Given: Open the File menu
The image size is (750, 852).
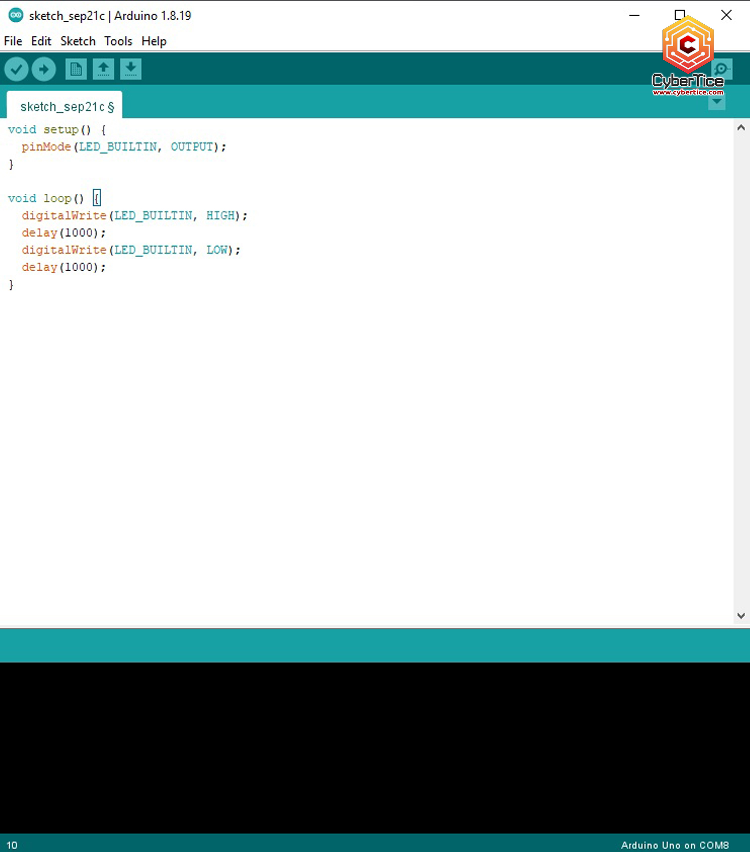Looking at the screenshot, I should (x=13, y=41).
